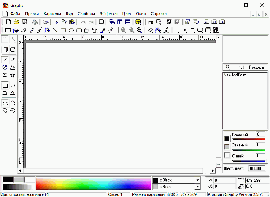Expand the clSilver color dropdown
This screenshot has height=197, width=270.
[x=197, y=187]
